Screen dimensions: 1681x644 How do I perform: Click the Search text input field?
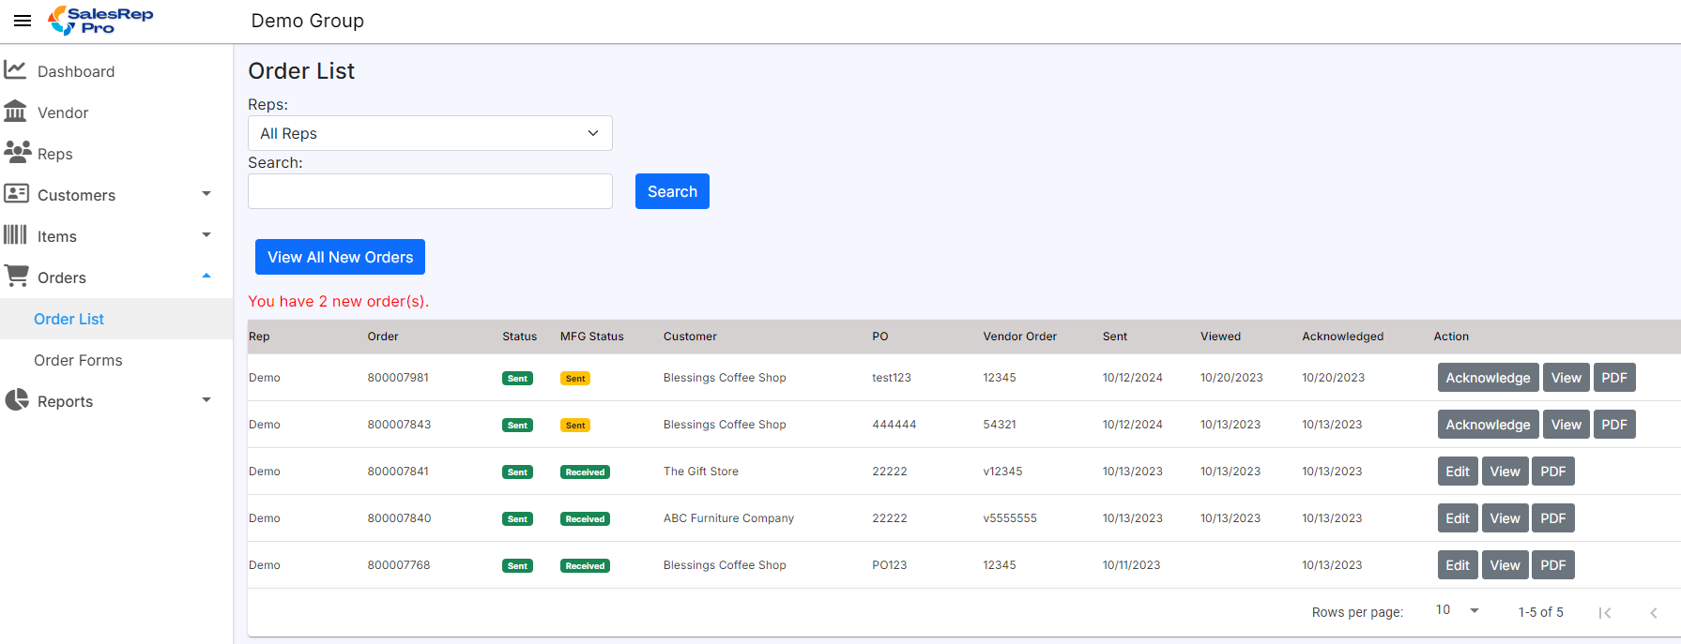tap(430, 191)
